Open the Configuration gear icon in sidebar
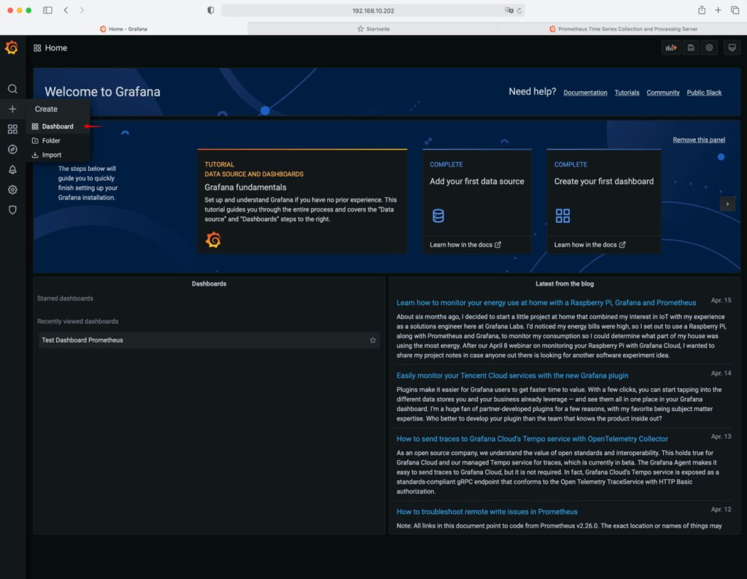The height and width of the screenshot is (579, 747). pos(12,189)
